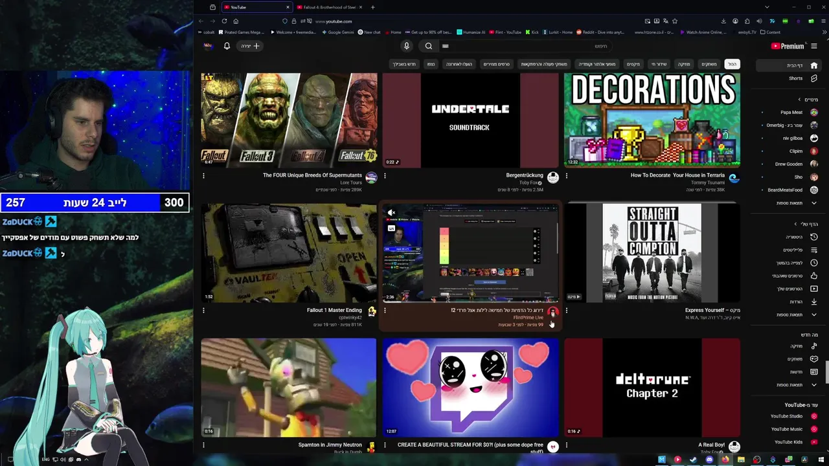Open Toby Fox channel avatar under Bergentrückung
This screenshot has height=466, width=829.
(x=552, y=177)
